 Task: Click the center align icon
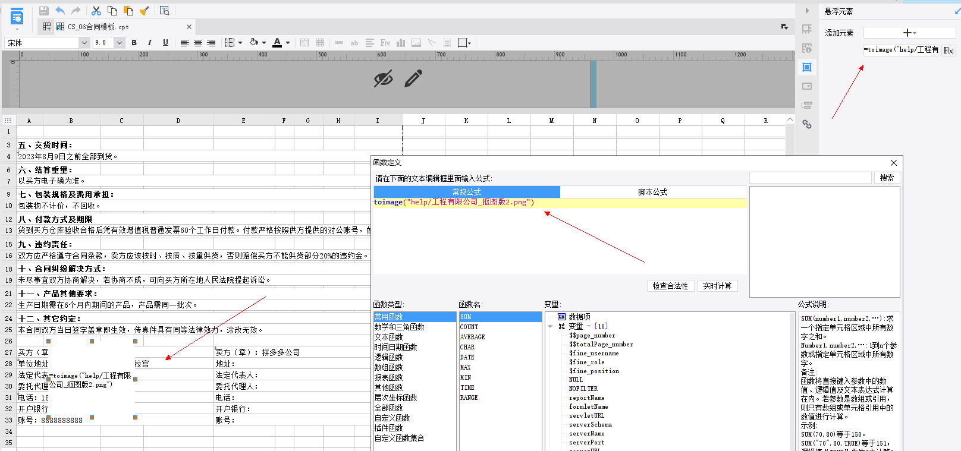pos(198,43)
